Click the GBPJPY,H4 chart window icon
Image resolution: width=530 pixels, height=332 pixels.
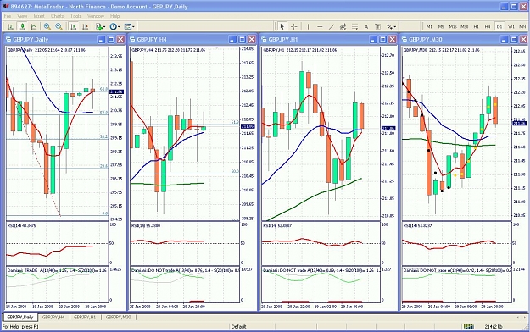pos(132,40)
